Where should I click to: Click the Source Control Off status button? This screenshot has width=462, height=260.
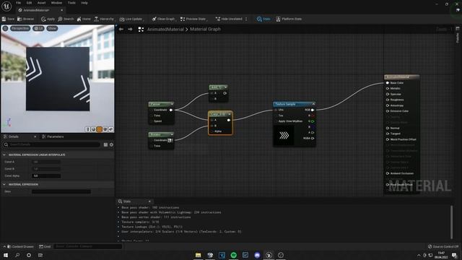coord(443,246)
